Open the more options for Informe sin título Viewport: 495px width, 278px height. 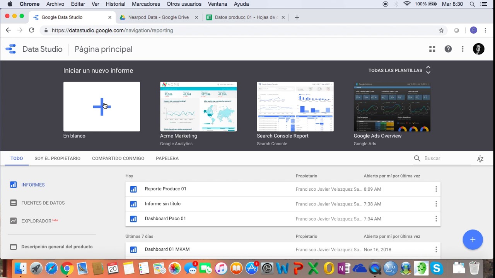(436, 204)
